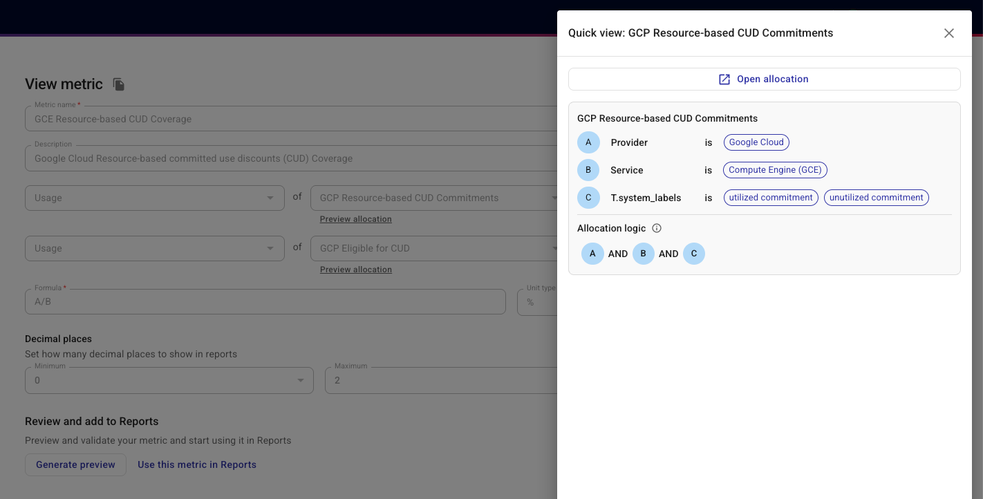Image resolution: width=983 pixels, height=499 pixels.
Task: Click the unutilized commitment chip
Action: click(876, 198)
